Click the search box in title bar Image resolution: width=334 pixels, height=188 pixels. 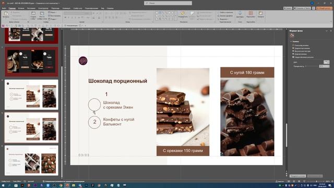[168, 3]
